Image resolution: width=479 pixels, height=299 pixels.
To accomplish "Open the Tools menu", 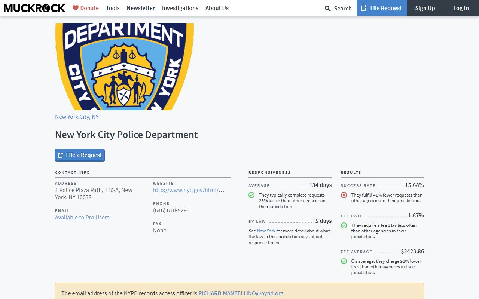I will pos(113,8).
